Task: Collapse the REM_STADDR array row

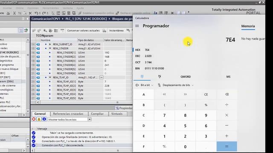Action: (x=50, y=48)
